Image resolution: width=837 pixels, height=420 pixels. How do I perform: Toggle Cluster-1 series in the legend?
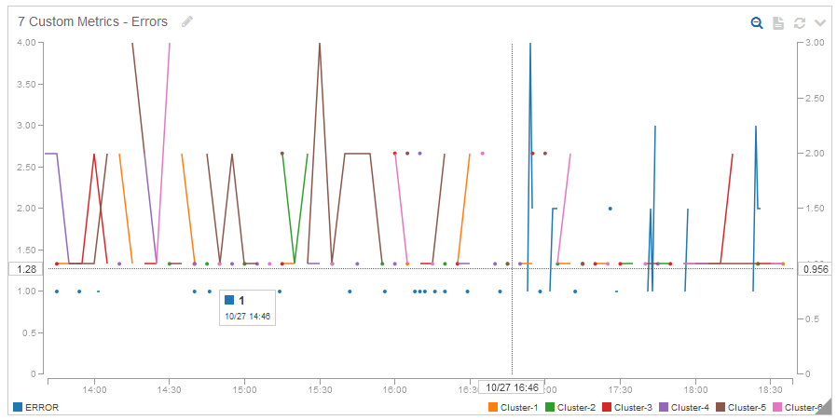point(513,407)
